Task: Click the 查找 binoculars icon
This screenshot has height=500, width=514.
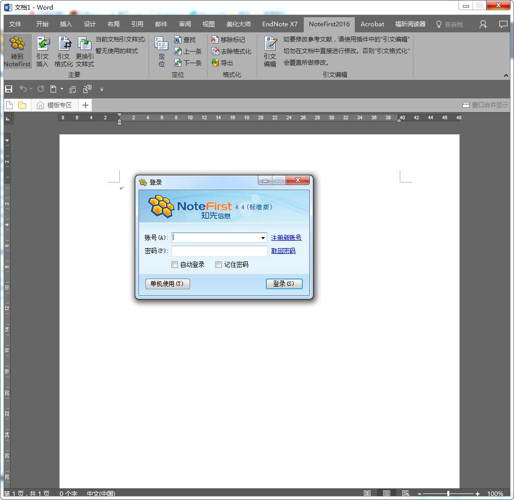Action: pyautogui.click(x=177, y=39)
